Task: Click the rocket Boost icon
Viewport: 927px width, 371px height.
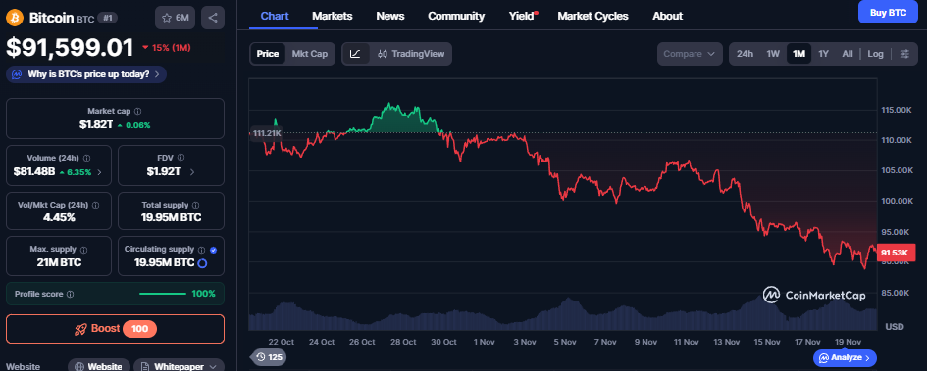Action: coord(80,329)
